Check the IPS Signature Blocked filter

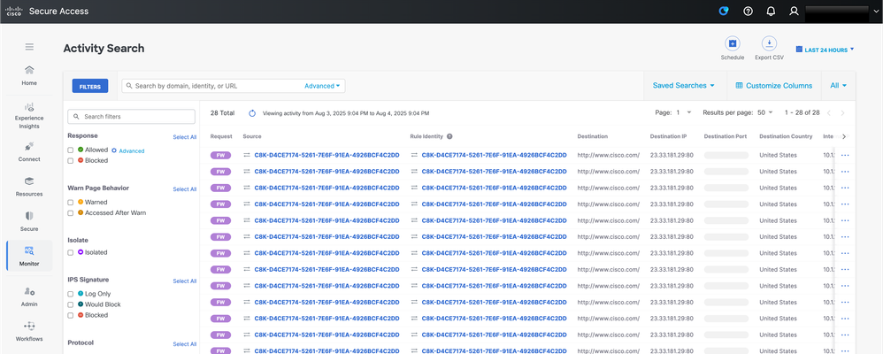click(x=71, y=315)
